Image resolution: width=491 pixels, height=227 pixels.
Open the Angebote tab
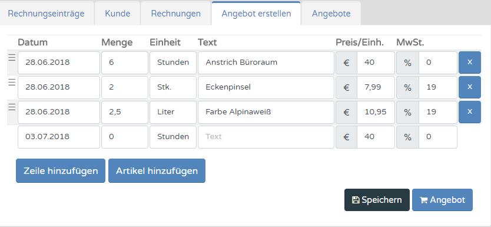point(331,14)
